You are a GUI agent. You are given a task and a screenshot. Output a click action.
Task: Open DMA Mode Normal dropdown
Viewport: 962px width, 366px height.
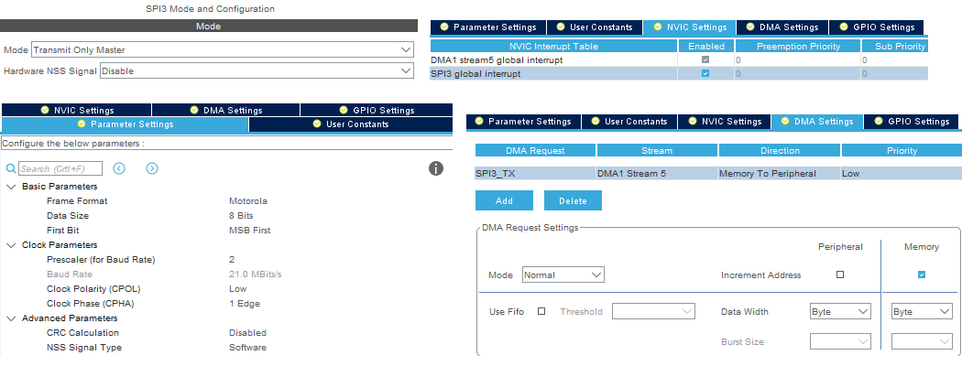click(x=563, y=274)
